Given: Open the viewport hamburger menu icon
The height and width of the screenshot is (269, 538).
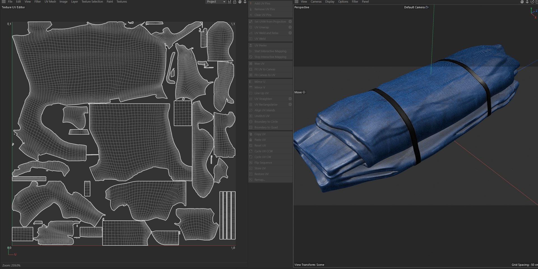Looking at the screenshot, I should pos(296,2).
